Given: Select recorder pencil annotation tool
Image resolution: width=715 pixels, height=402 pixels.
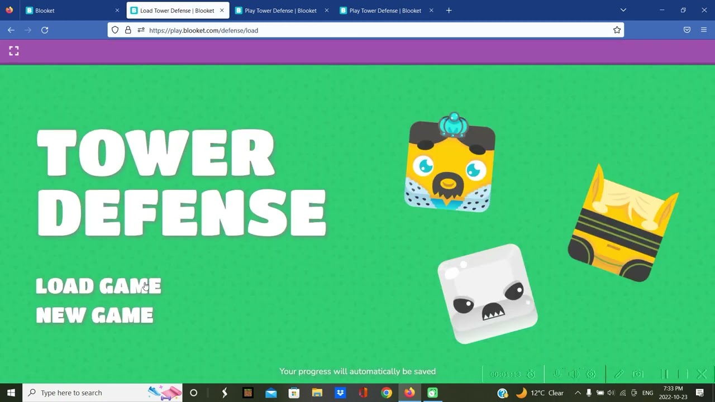Looking at the screenshot, I should (x=619, y=374).
